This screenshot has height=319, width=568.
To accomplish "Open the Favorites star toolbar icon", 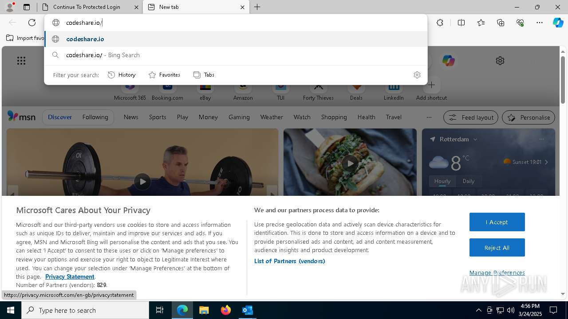I will pos(481,23).
